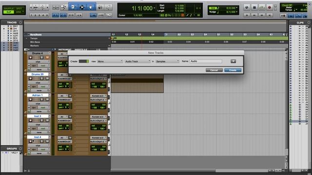Mute the Inst 4 track

pos(47,141)
